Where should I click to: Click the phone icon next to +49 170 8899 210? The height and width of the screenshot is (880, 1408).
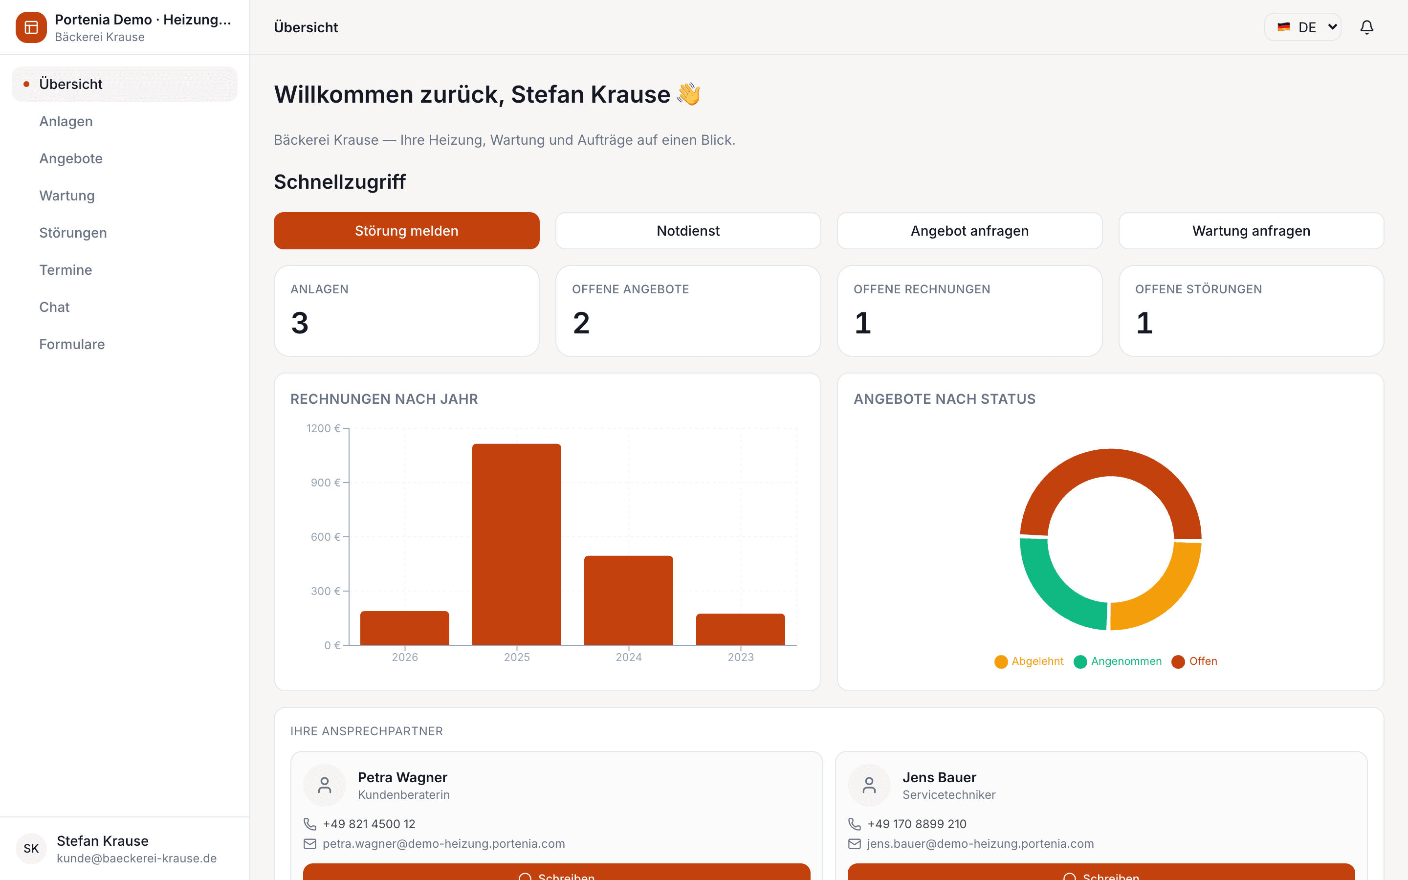855,824
